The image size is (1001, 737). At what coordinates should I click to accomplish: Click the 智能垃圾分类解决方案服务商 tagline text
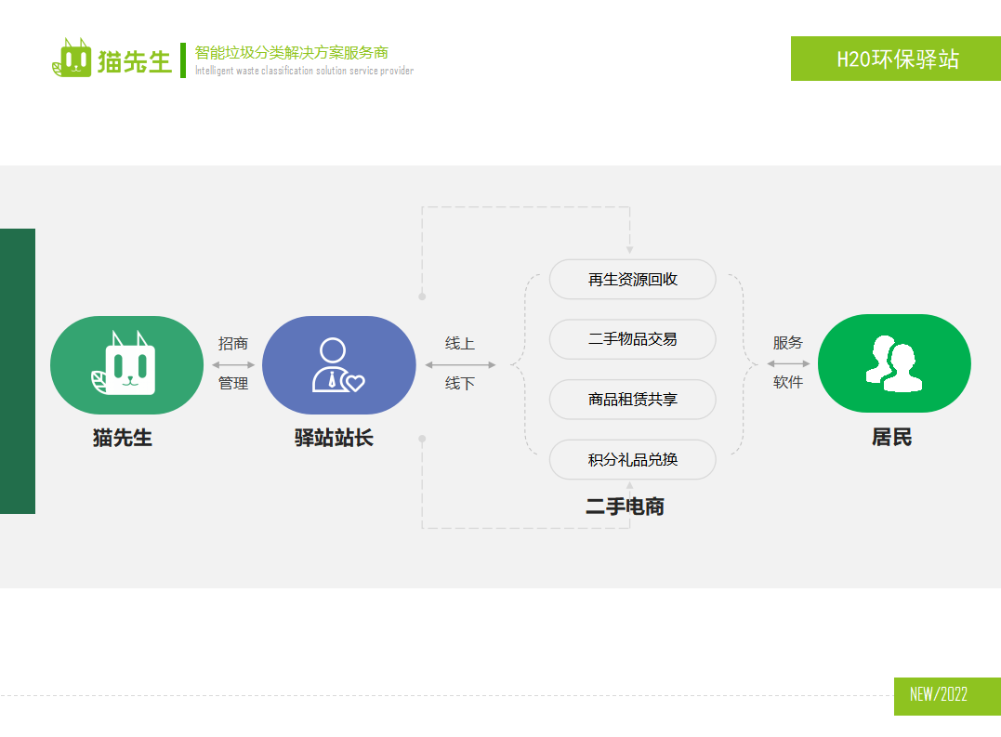(x=293, y=53)
